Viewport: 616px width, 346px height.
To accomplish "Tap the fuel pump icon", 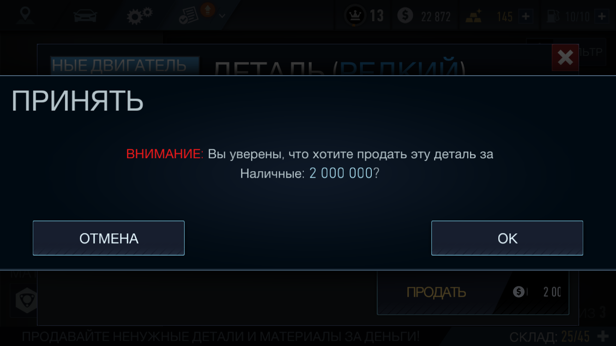I will pyautogui.click(x=553, y=17).
